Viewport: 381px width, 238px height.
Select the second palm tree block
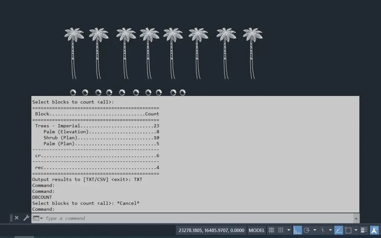click(x=98, y=53)
